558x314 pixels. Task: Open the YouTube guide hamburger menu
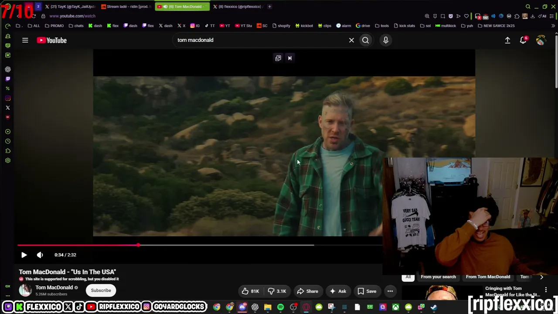tap(25, 40)
